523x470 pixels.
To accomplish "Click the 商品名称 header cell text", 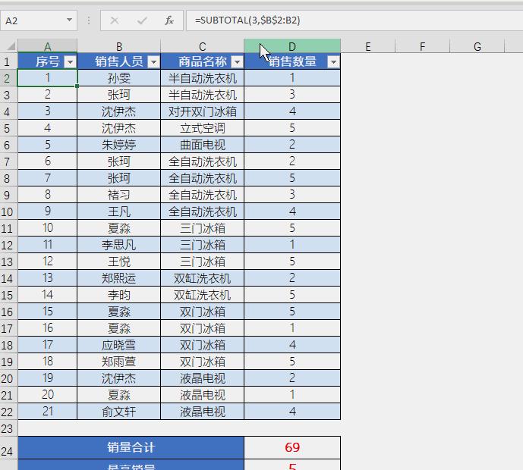I will pos(203,61).
